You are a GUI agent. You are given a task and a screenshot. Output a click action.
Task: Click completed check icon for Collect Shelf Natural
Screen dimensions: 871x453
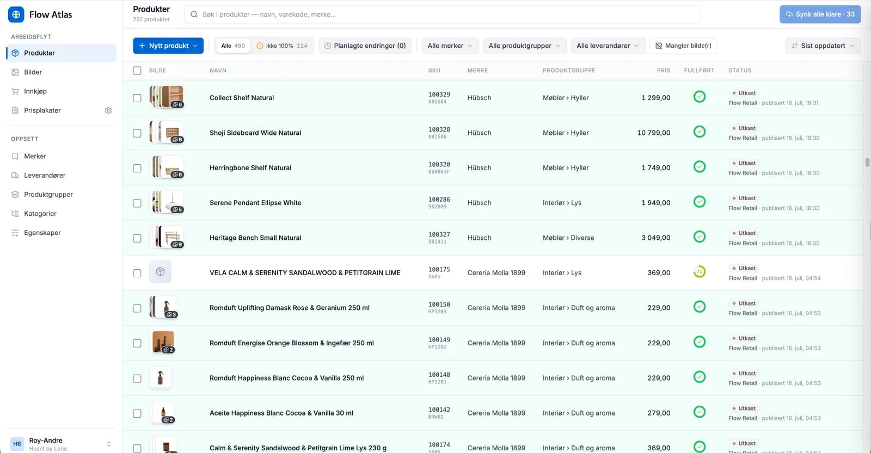(x=700, y=97)
